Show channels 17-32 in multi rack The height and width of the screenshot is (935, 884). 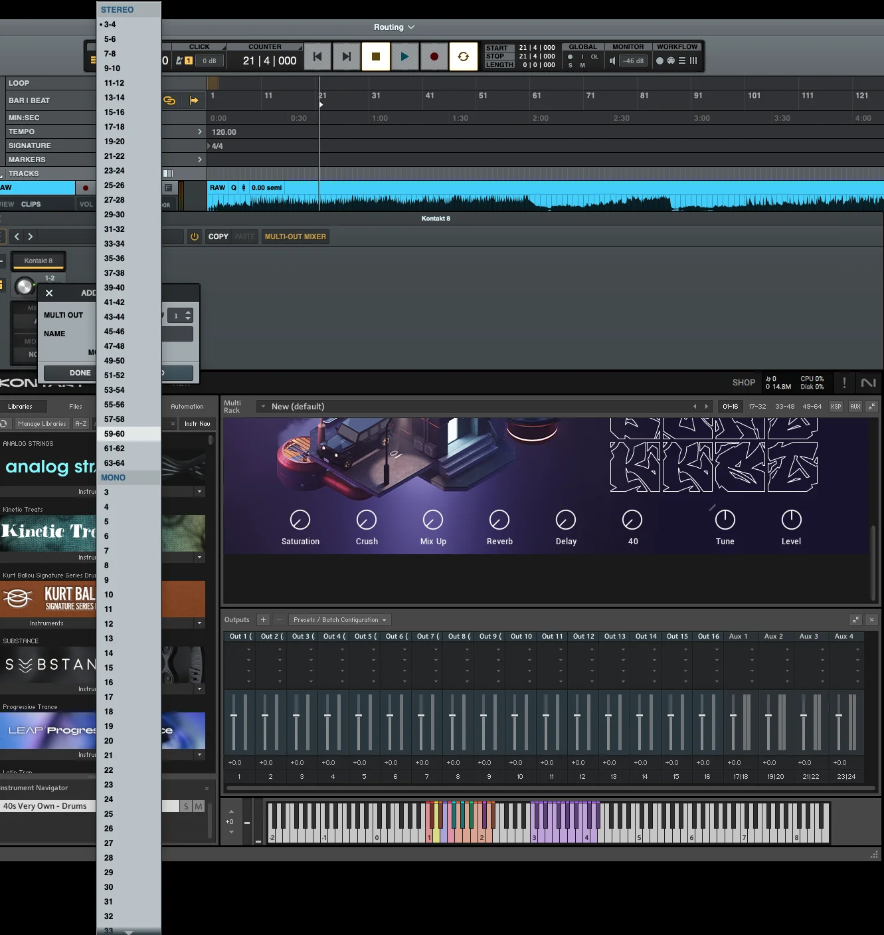tap(757, 406)
